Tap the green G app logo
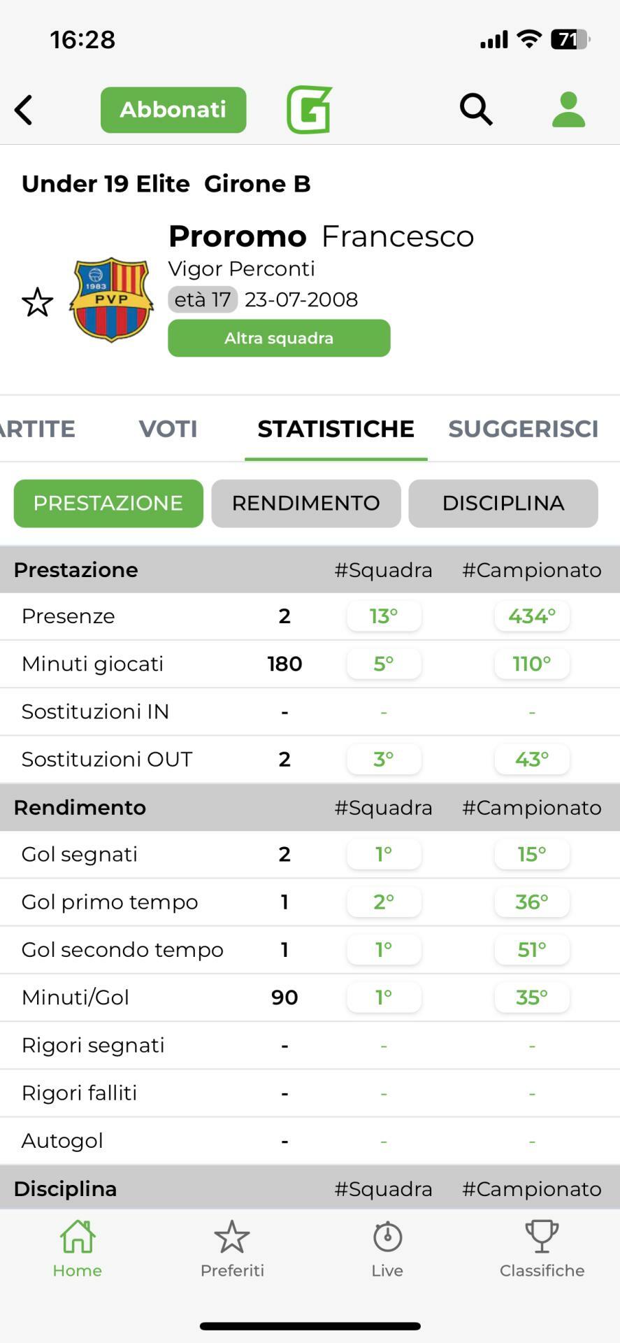Viewport: 620px width, 1343px height. click(x=309, y=110)
